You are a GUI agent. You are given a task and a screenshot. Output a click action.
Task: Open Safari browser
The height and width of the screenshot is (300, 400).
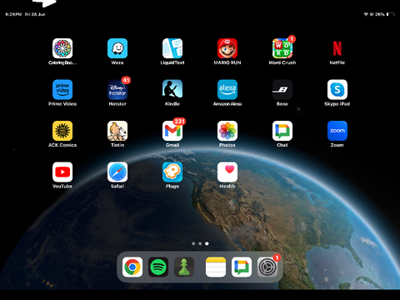coord(117,172)
